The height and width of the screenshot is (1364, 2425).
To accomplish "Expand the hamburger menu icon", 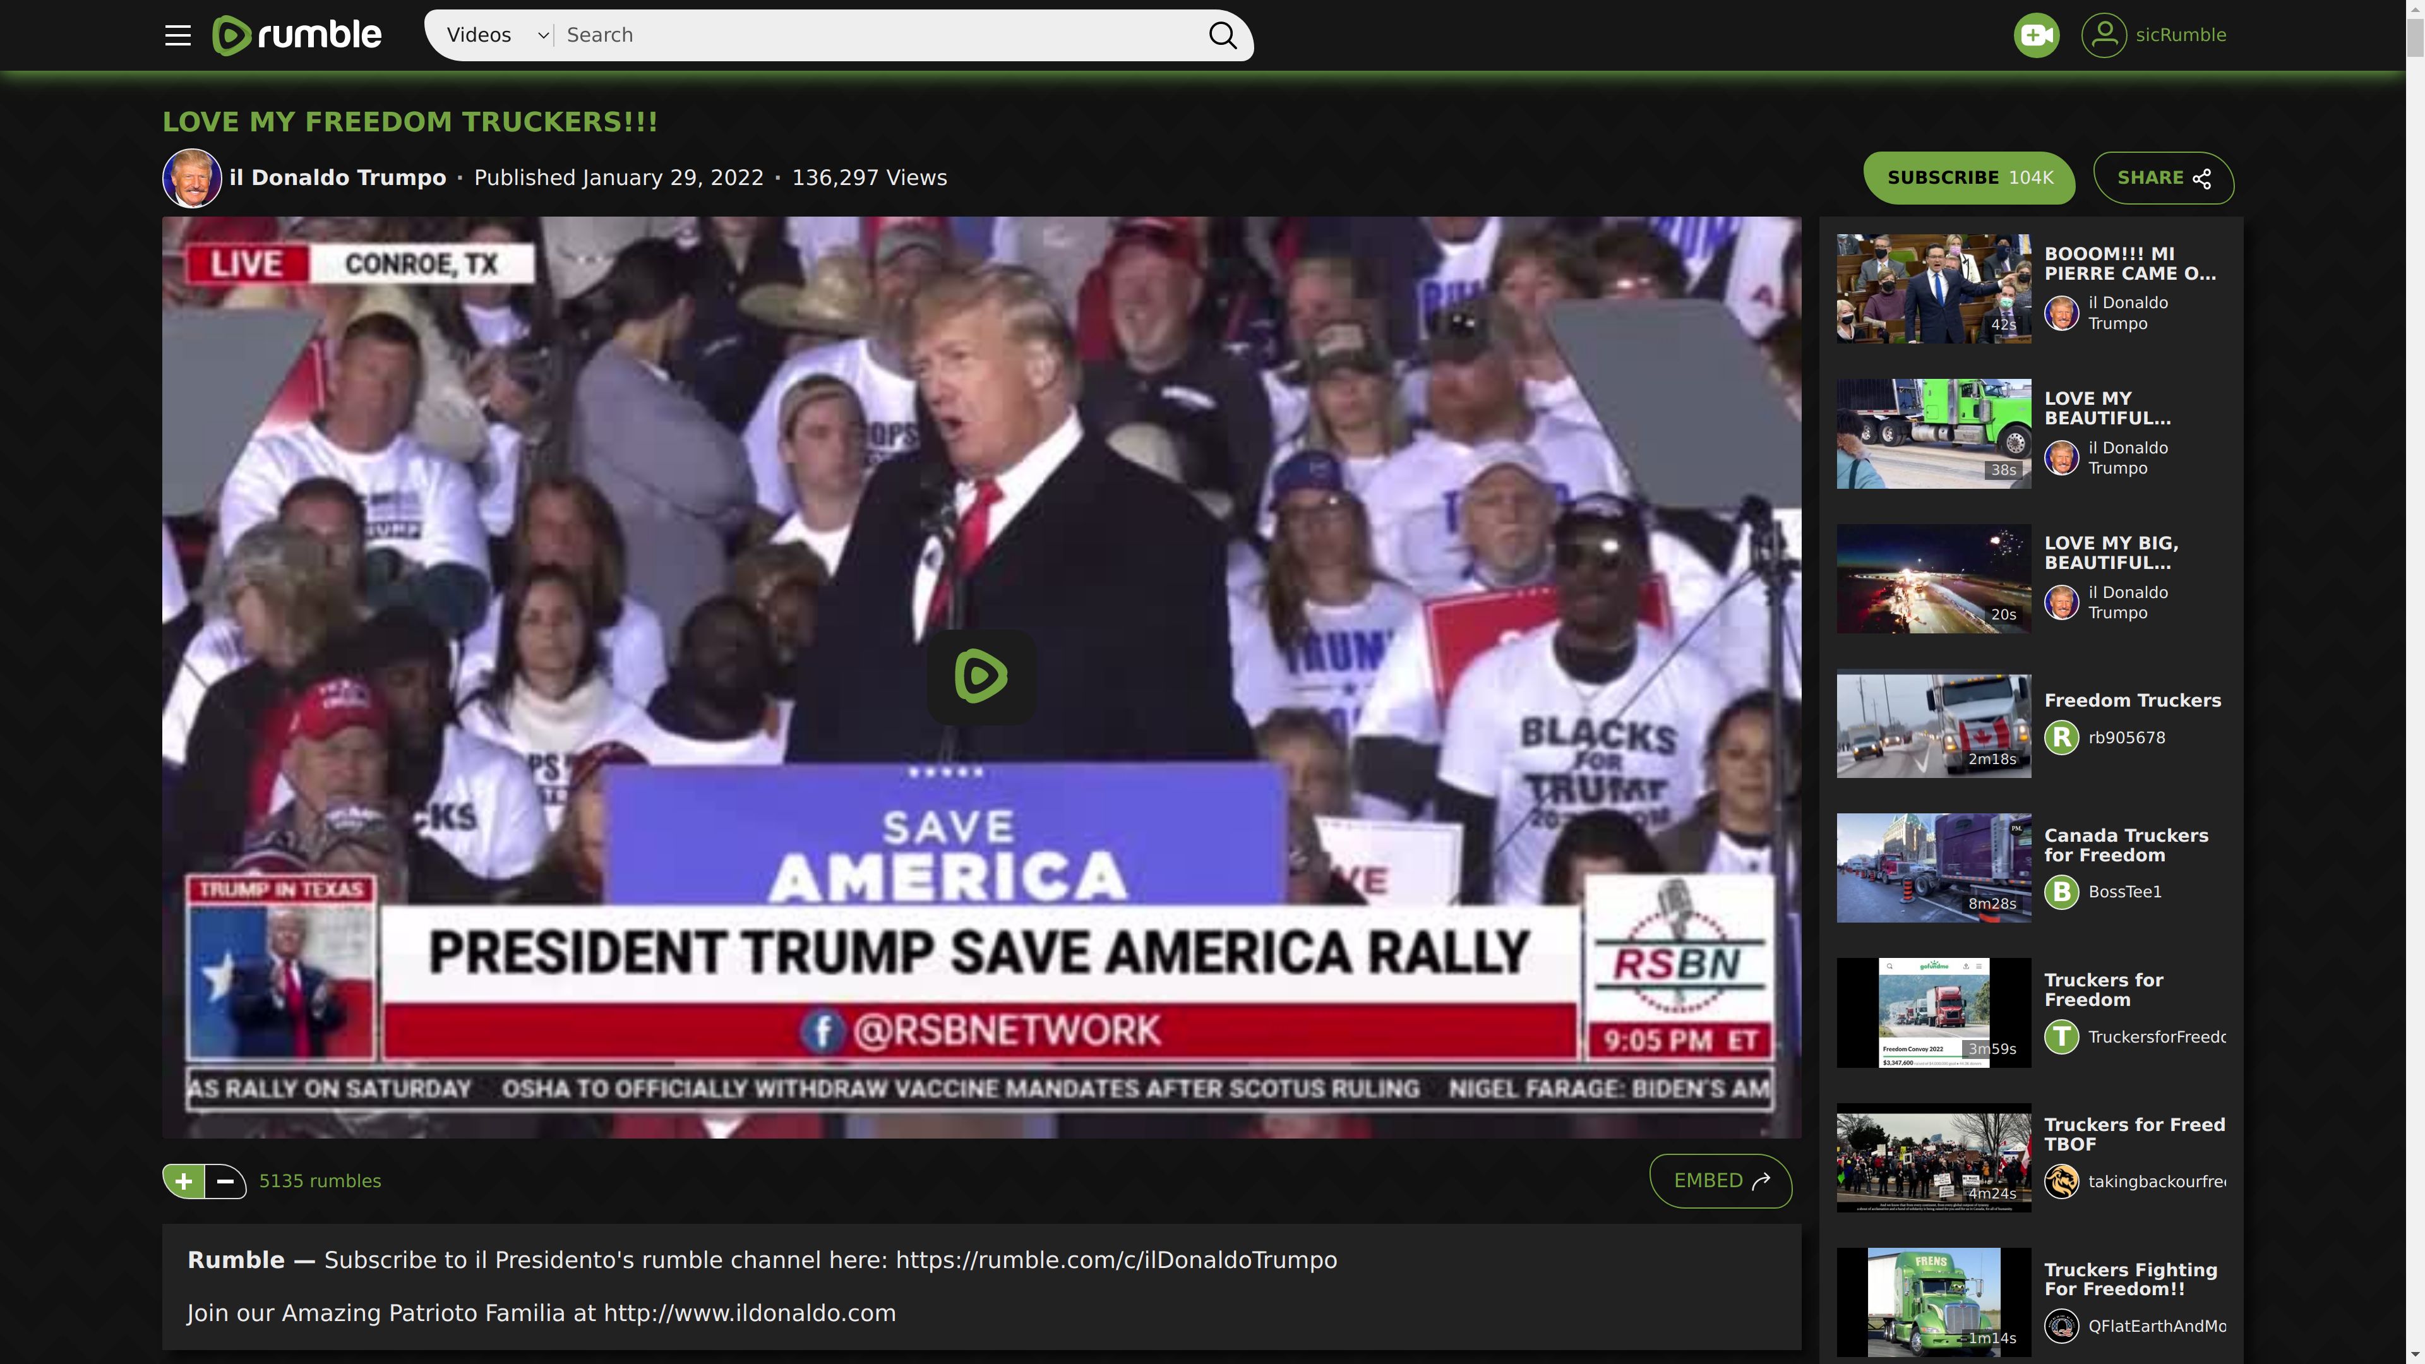I will coord(177,35).
